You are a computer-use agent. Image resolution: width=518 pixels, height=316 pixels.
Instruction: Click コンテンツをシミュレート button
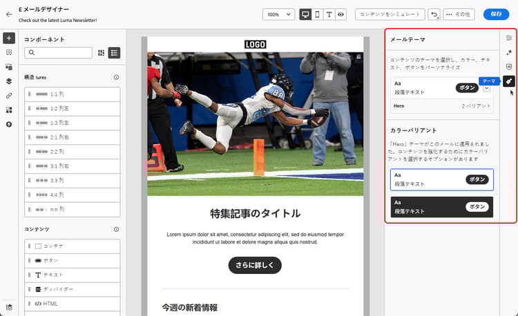tap(390, 14)
